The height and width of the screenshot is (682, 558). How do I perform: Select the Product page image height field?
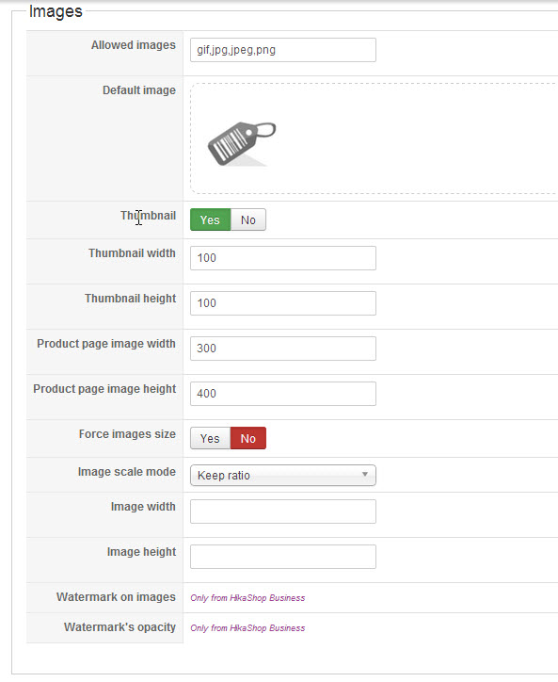click(x=283, y=394)
